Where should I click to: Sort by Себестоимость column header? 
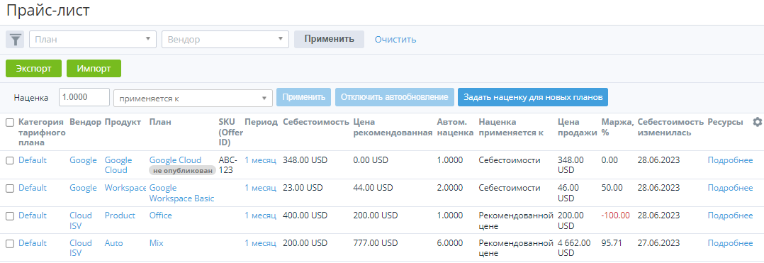[x=316, y=122]
